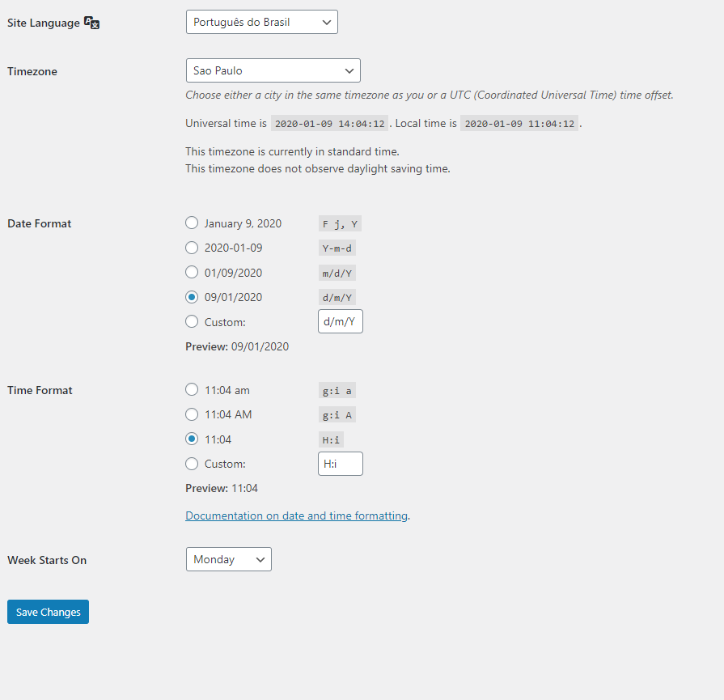724x700 pixels.
Task: Click the Save Changes button
Action: click(x=48, y=612)
